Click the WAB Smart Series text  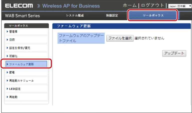point(23,16)
